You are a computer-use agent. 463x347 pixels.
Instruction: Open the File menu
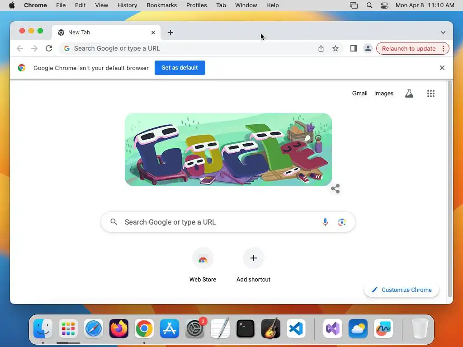pos(61,5)
